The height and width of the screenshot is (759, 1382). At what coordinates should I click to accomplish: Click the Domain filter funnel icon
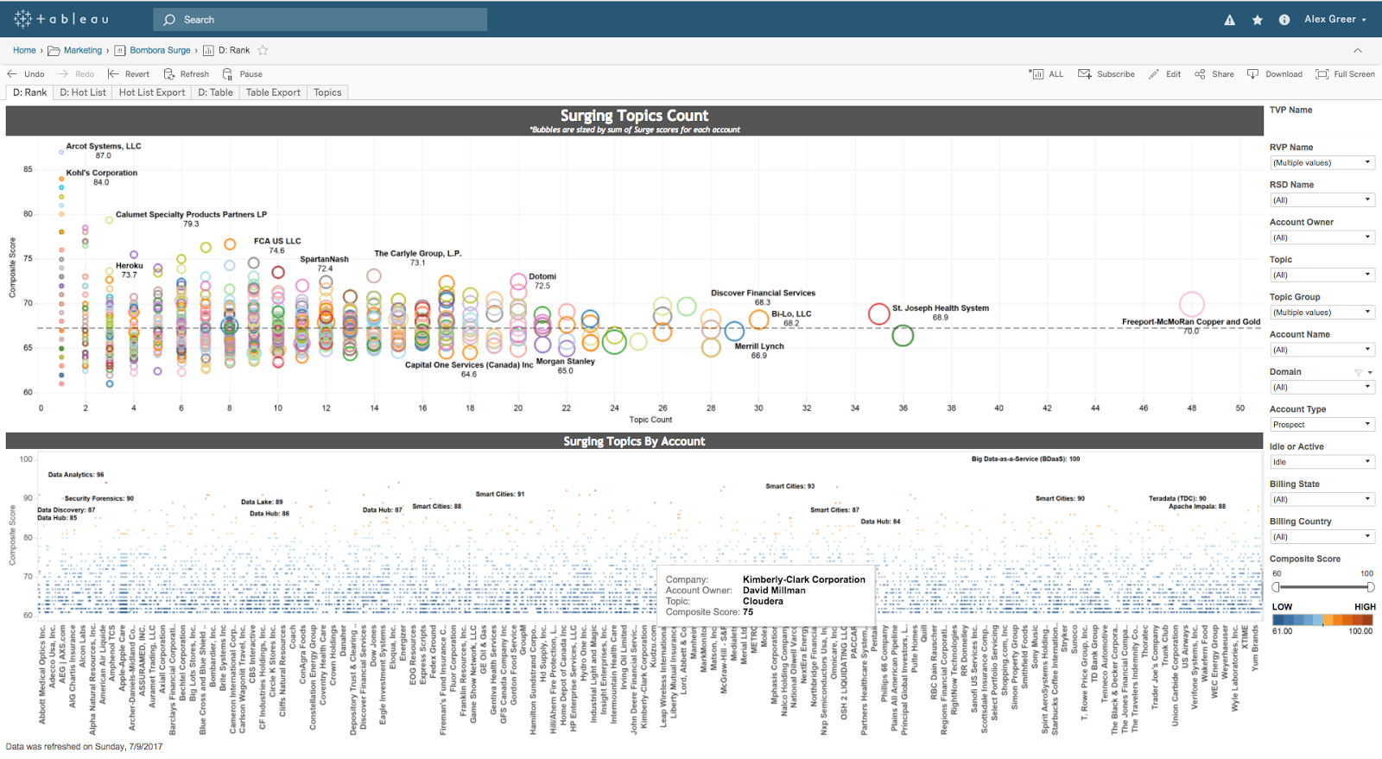1358,372
